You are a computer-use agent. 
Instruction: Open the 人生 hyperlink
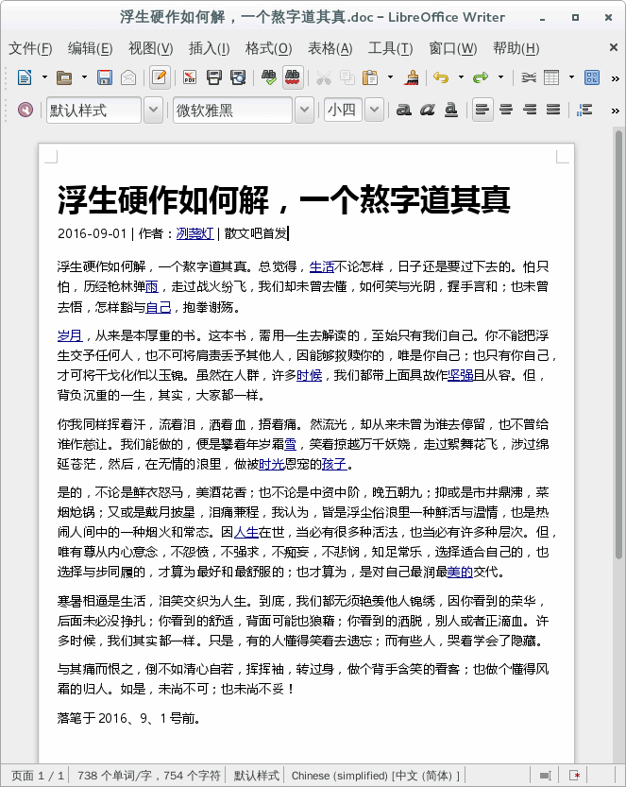(246, 532)
